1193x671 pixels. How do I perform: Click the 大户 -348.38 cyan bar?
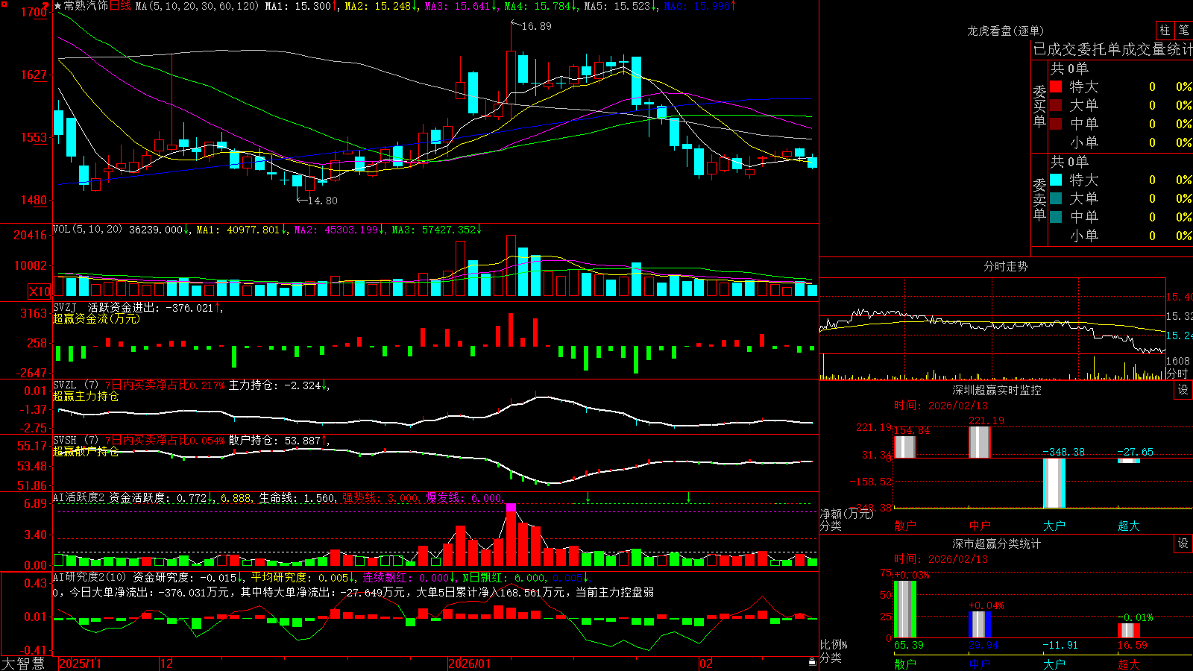pos(1054,483)
